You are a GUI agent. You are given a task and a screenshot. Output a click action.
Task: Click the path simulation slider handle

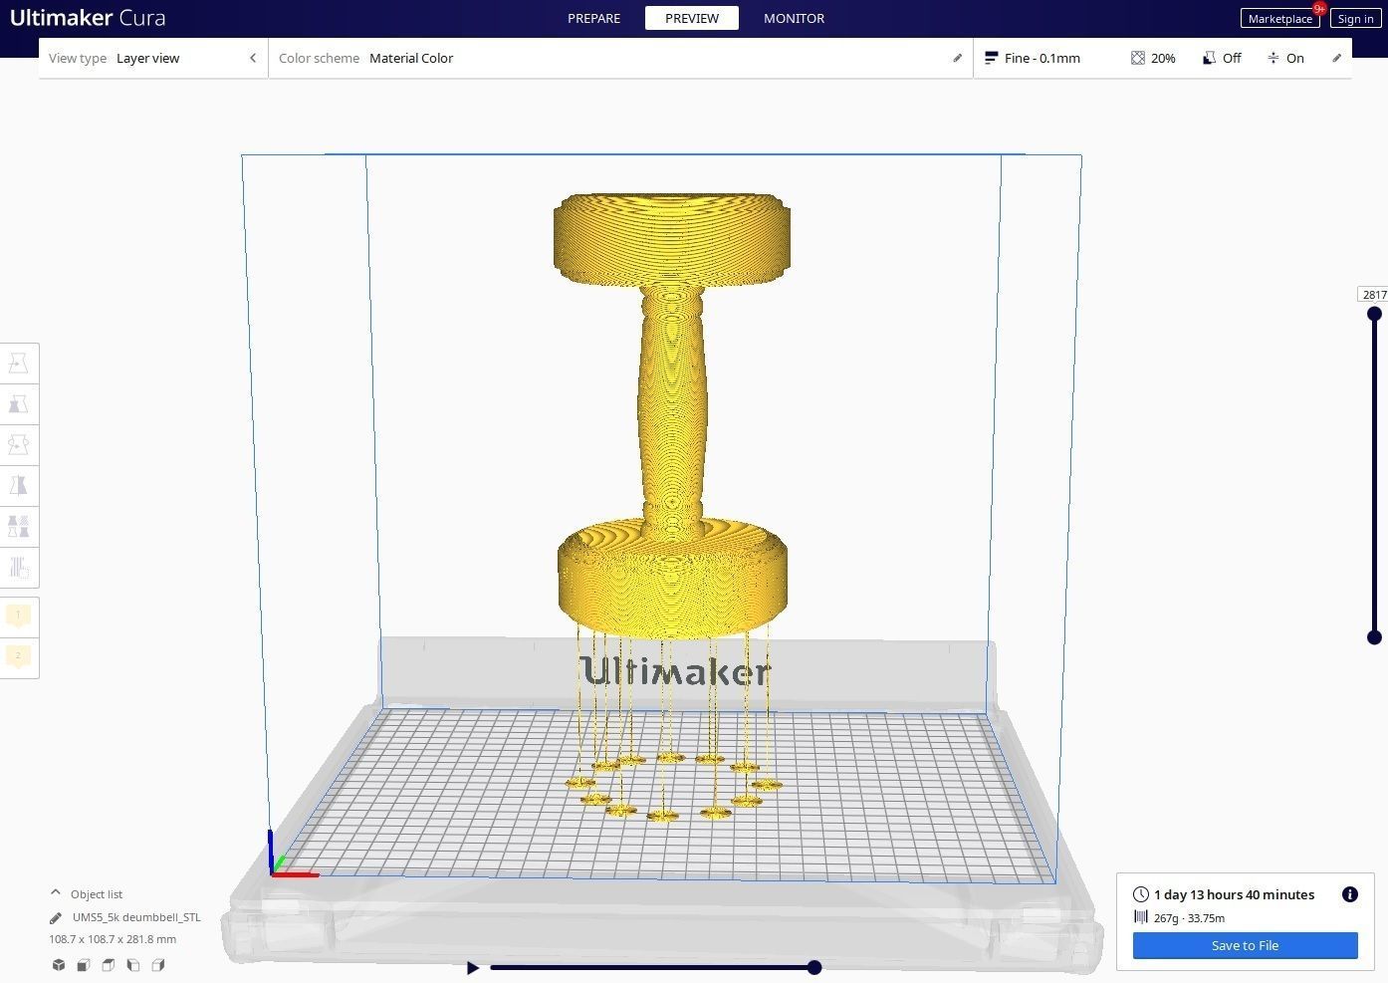click(814, 967)
